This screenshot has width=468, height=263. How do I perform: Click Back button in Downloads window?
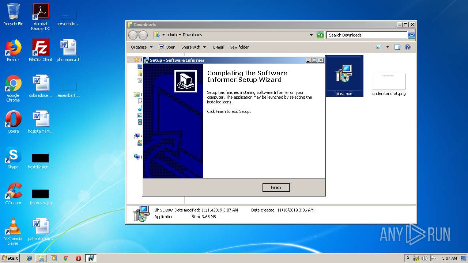tap(133, 35)
